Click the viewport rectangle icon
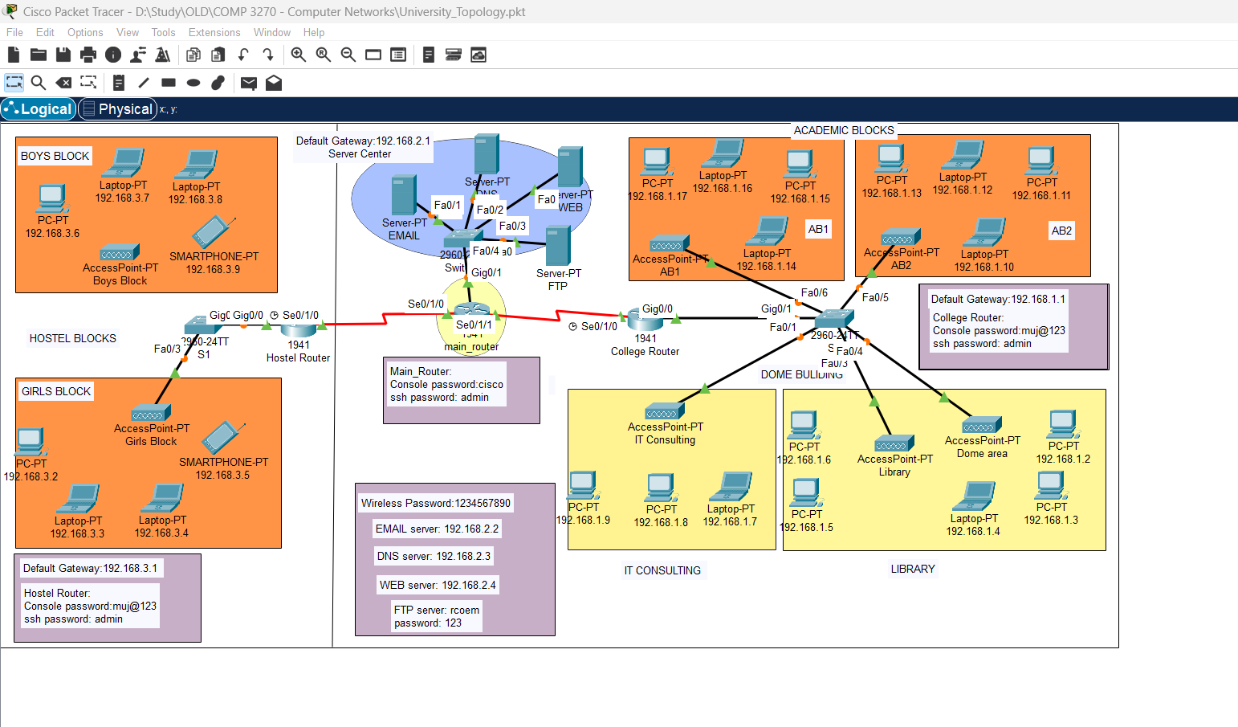The image size is (1238, 727). click(373, 55)
